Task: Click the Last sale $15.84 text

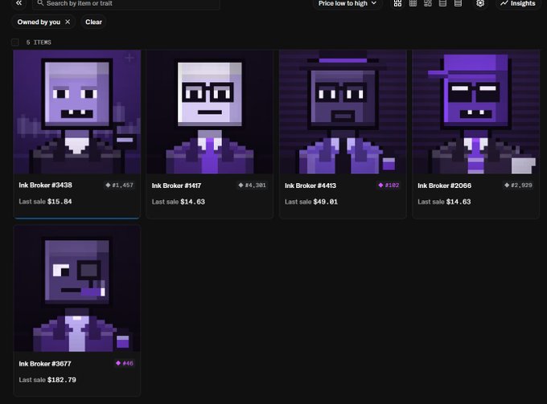Action: click(x=45, y=202)
